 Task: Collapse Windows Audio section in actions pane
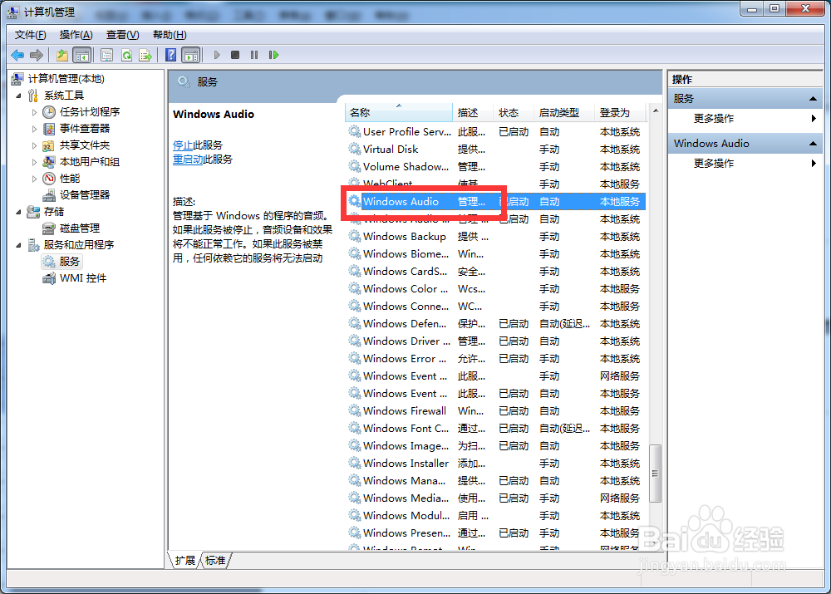[x=813, y=144]
